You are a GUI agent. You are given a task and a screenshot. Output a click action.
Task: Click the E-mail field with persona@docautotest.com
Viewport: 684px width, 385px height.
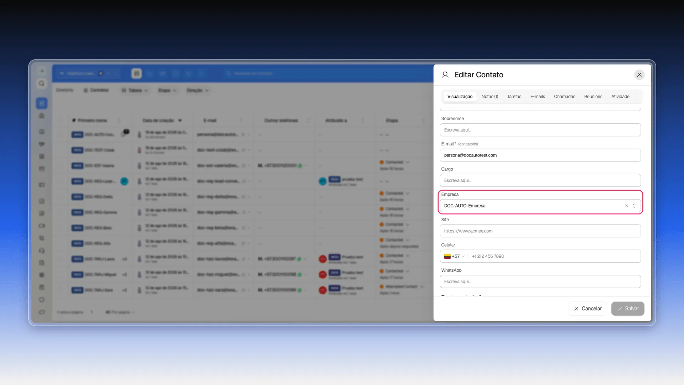[x=540, y=155]
